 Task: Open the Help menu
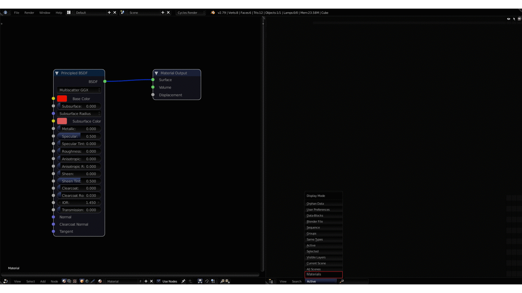[59, 13]
